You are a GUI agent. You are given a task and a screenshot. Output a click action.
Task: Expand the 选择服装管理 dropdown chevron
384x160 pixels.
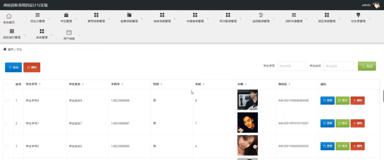coord(273,19)
